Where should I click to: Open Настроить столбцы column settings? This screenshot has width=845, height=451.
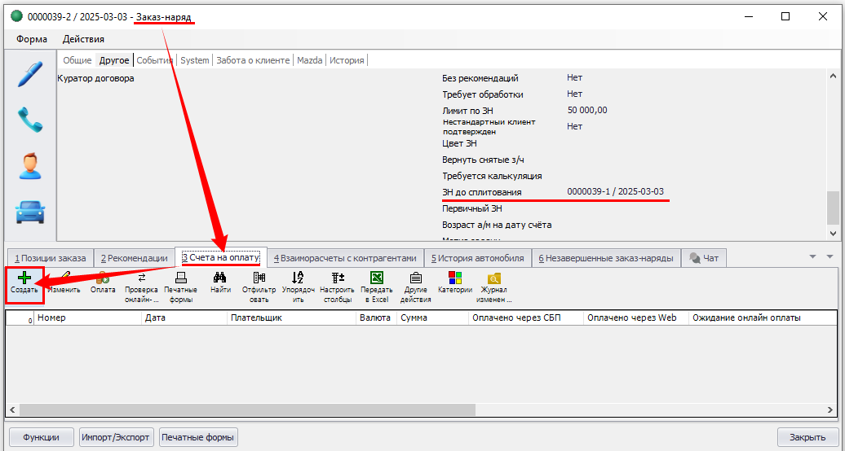click(337, 278)
